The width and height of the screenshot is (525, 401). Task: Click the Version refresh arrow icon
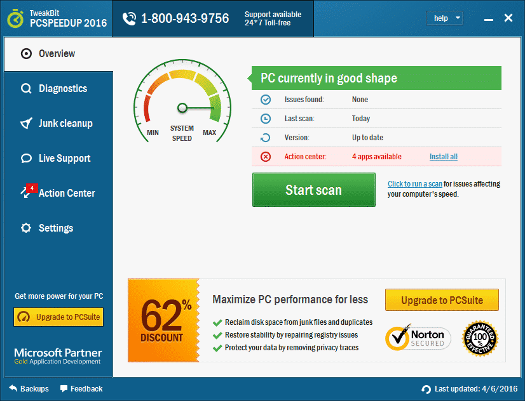[266, 138]
